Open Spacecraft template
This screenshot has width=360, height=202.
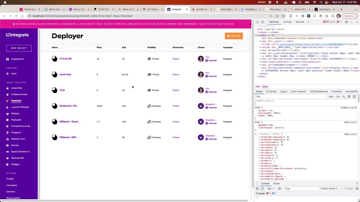15,158
